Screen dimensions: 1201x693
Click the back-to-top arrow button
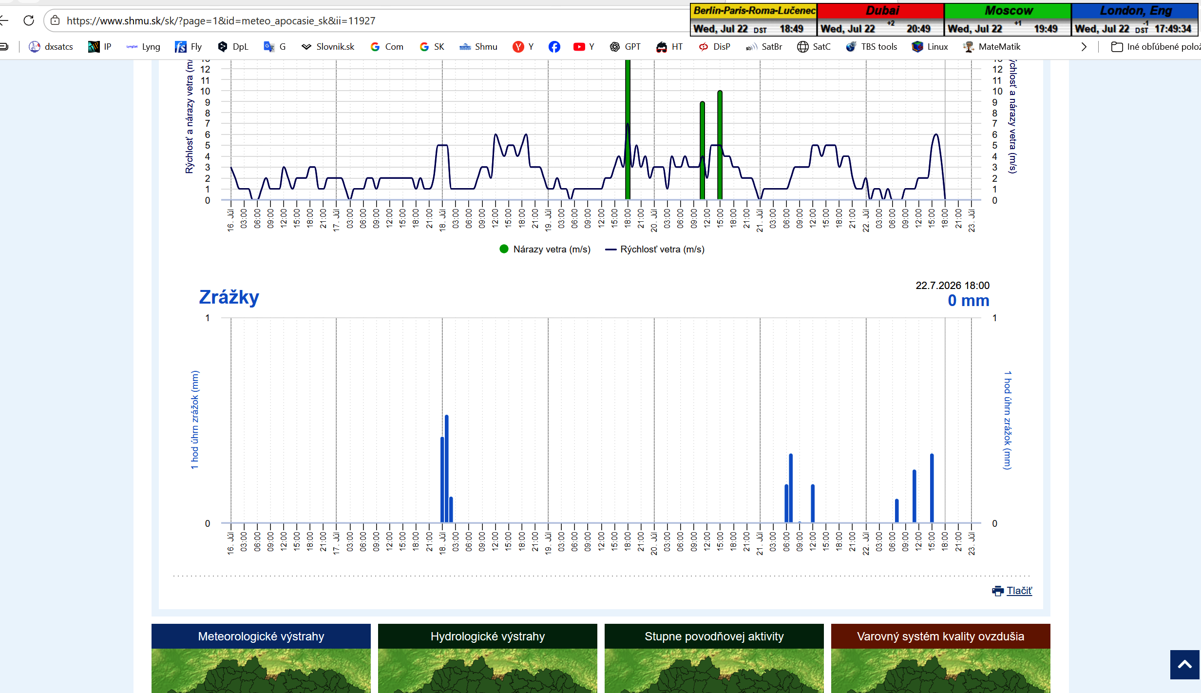coord(1185,664)
